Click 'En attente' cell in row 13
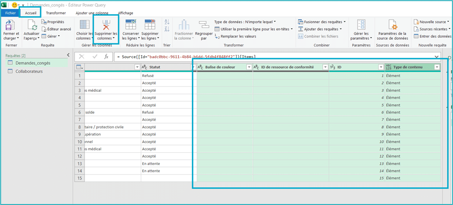Viewport: 453px width, 205px height. click(x=169, y=164)
